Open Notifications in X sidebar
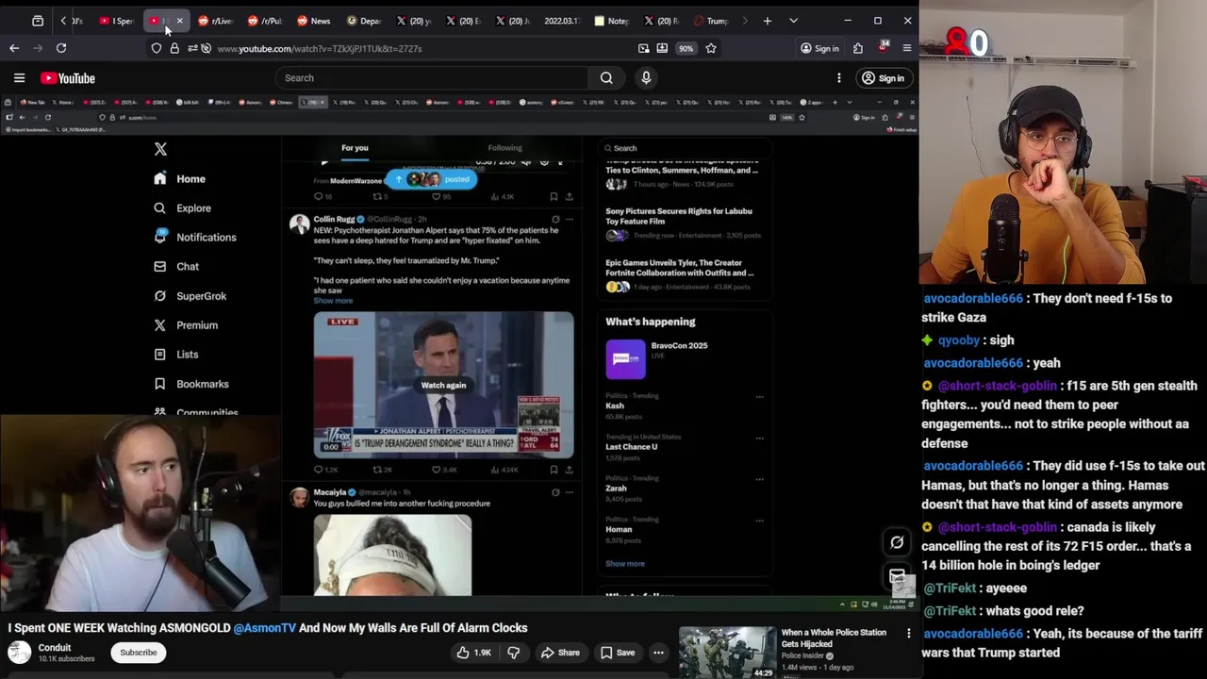The image size is (1207, 679). click(x=194, y=238)
